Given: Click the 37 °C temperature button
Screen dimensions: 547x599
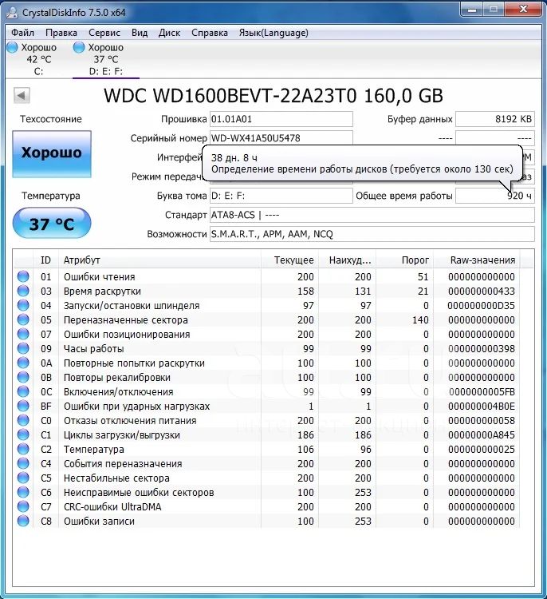Looking at the screenshot, I should point(52,224).
